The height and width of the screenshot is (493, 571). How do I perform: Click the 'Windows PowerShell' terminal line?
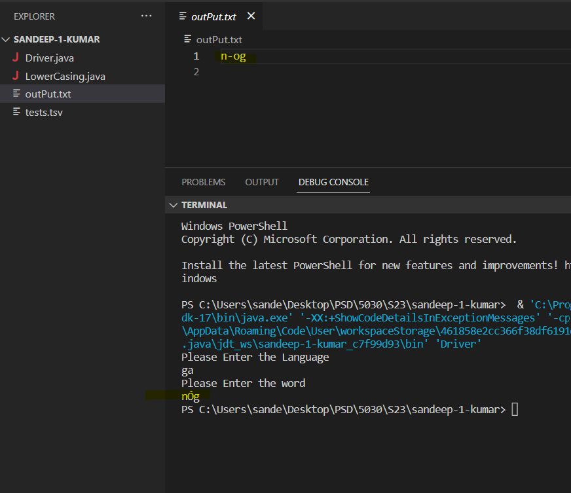pyautogui.click(x=234, y=226)
